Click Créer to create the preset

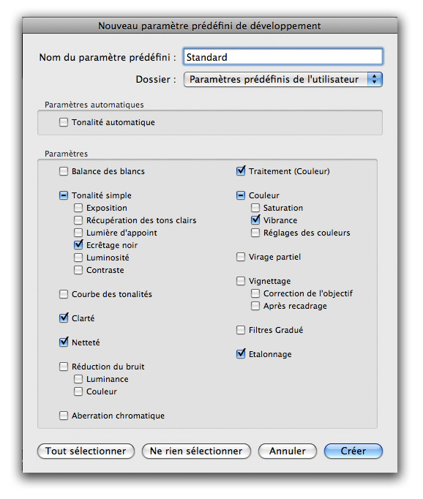click(353, 451)
